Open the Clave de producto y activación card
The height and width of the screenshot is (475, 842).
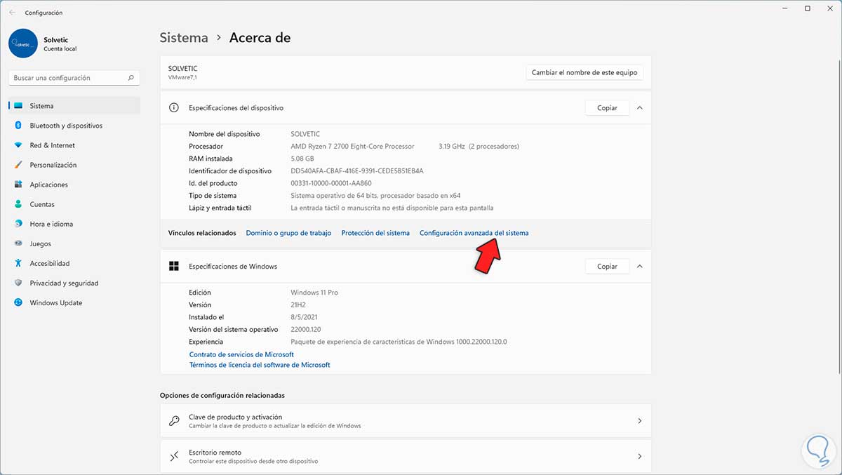(406, 421)
